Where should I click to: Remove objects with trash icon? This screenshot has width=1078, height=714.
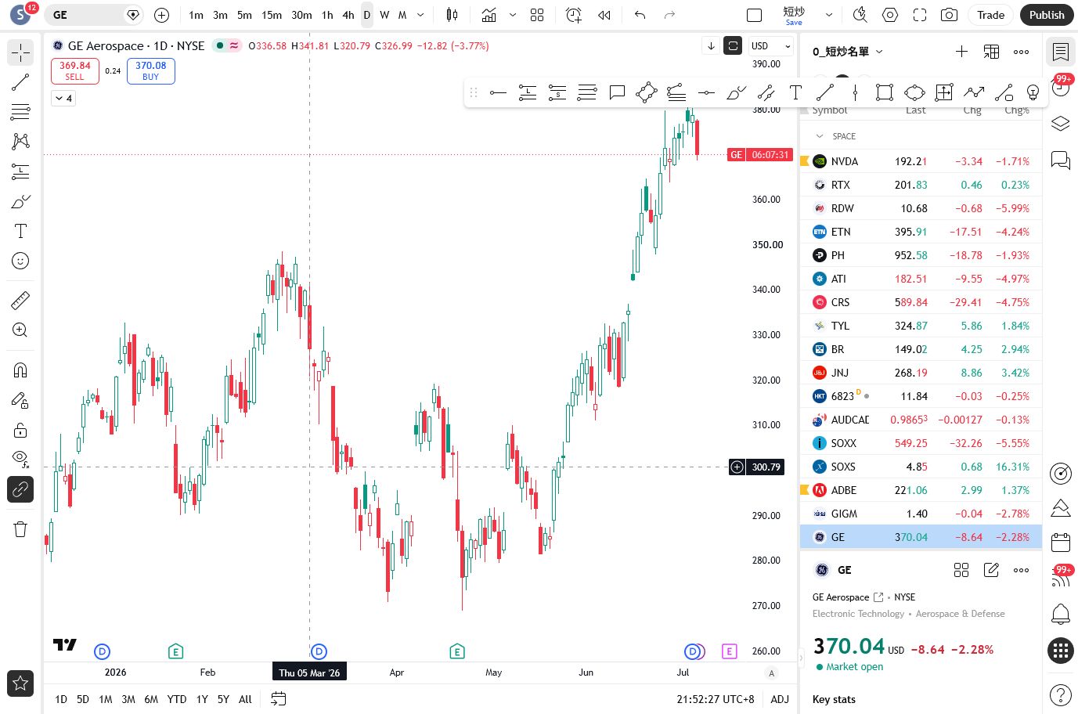(x=20, y=529)
